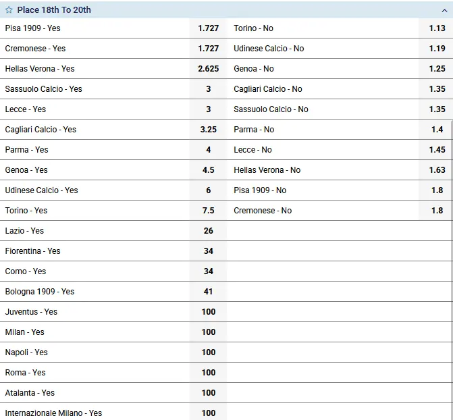Screen dimensions: 453x420
Task: Pick Internazionale Milano Yes at 100
Action: 208,413
